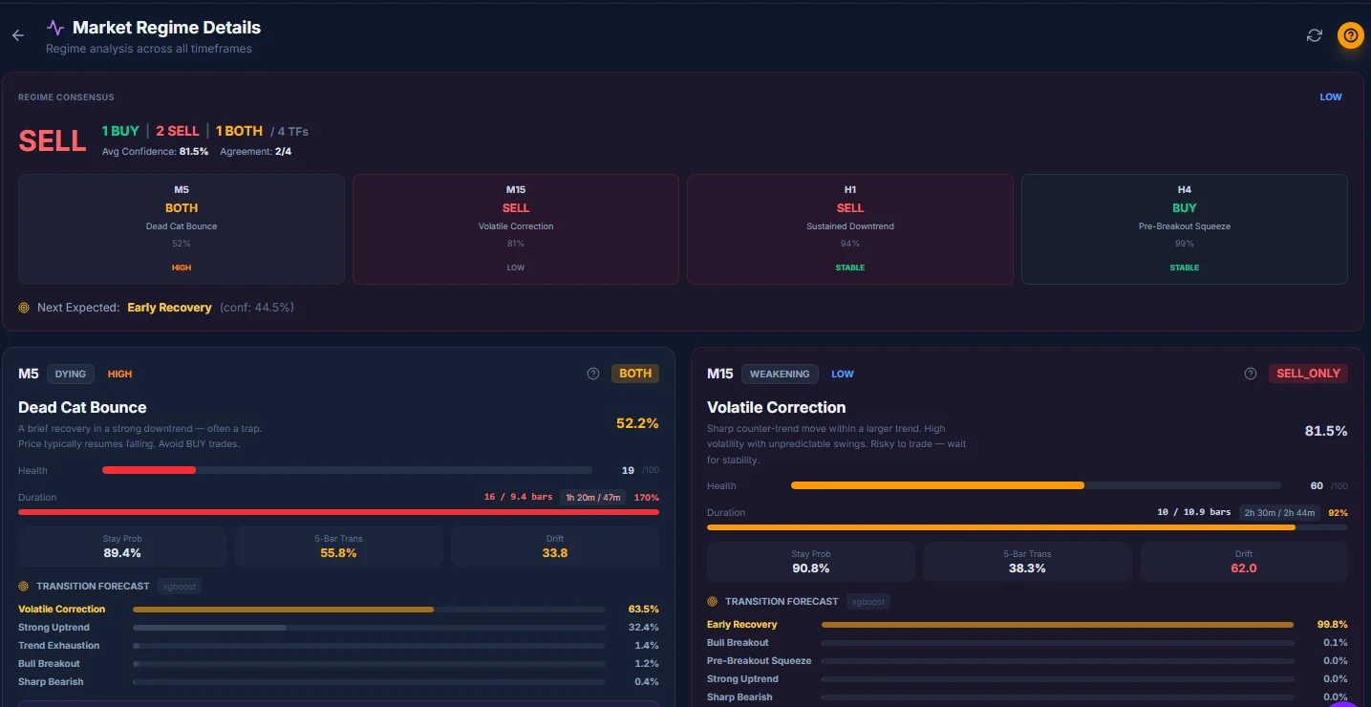Image resolution: width=1371 pixels, height=707 pixels.
Task: Click the SELL_ONLY badge on M15
Action: pos(1308,374)
